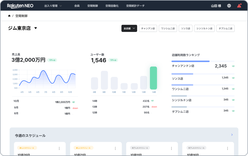Expand the 全店舗 dropdown

click(129, 28)
